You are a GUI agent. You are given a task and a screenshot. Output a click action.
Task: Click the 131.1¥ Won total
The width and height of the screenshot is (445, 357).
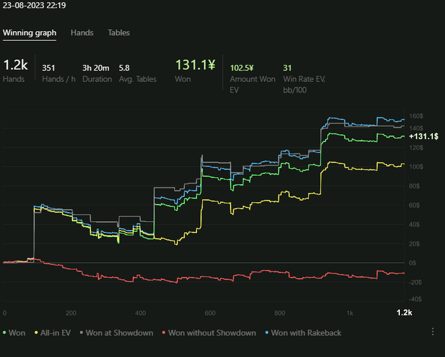[x=195, y=65]
